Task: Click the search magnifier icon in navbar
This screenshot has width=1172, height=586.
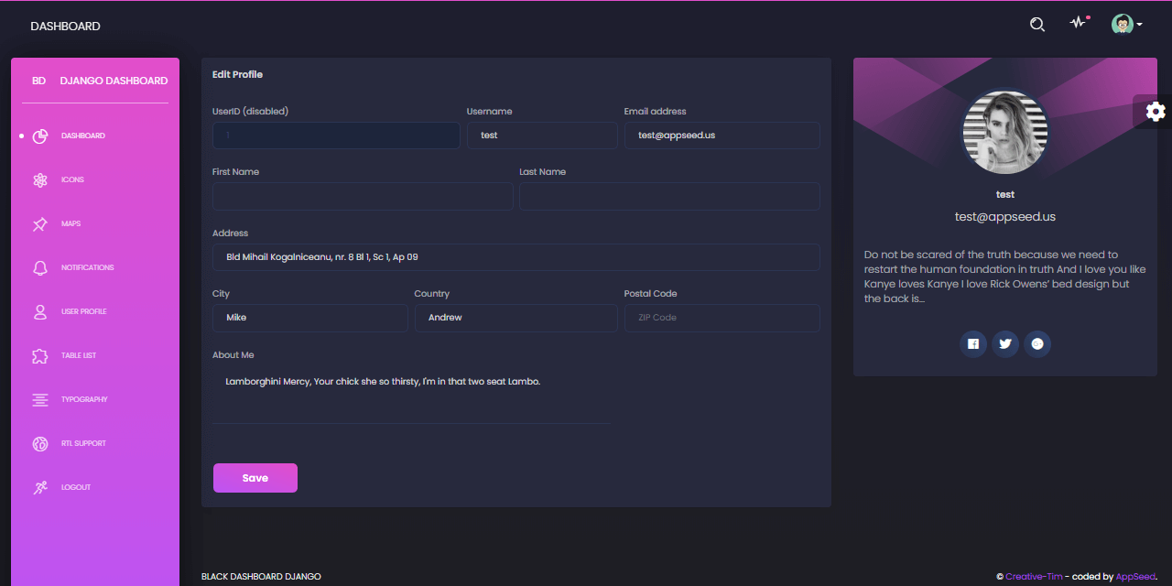Action: pyautogui.click(x=1037, y=25)
